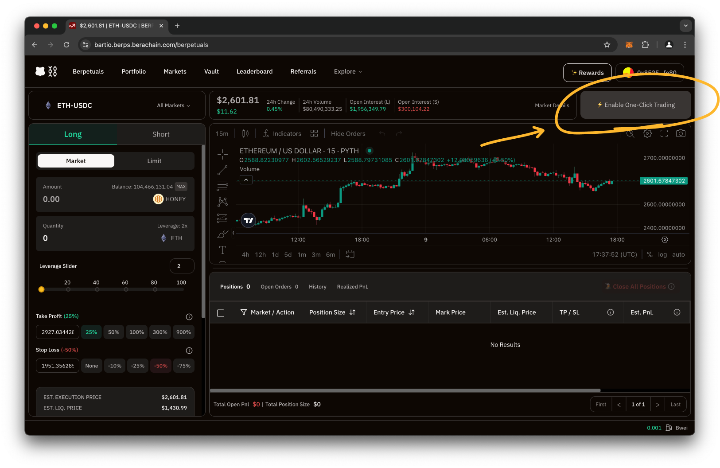Open the Fibonacci retracement tool

coord(222,186)
